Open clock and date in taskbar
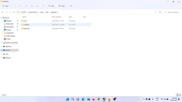Image resolution: width=182 pixels, height=102 pixels. [x=173, y=99]
